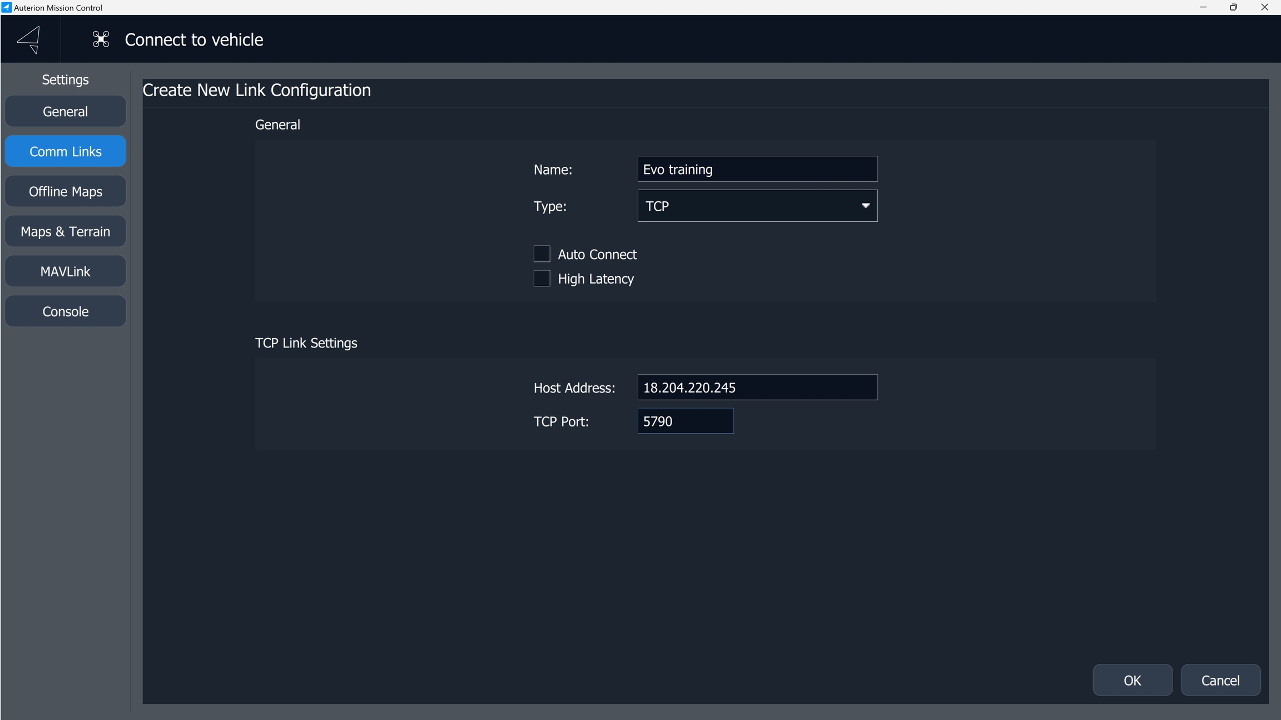Cancel the new link configuration

(x=1220, y=680)
